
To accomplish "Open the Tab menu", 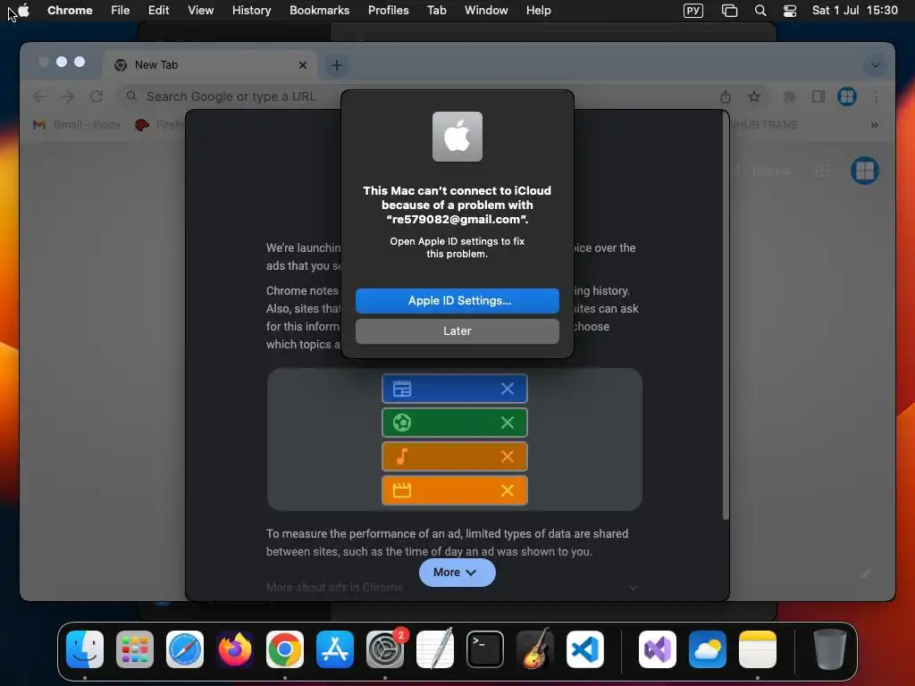I will [x=436, y=10].
